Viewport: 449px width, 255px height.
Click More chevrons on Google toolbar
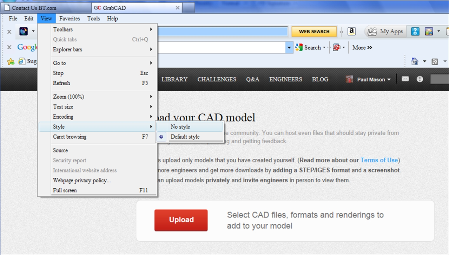pyautogui.click(x=362, y=47)
